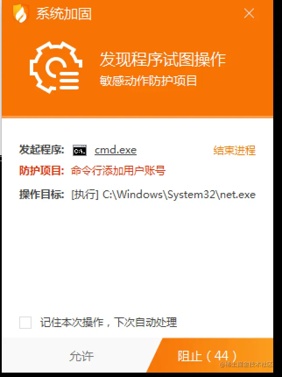Click the 发起程序 label

42,150
